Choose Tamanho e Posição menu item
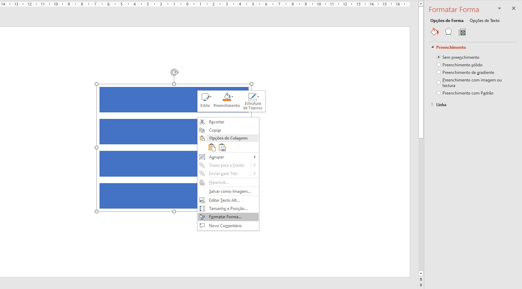Image resolution: width=522 pixels, height=289 pixels. [x=228, y=209]
